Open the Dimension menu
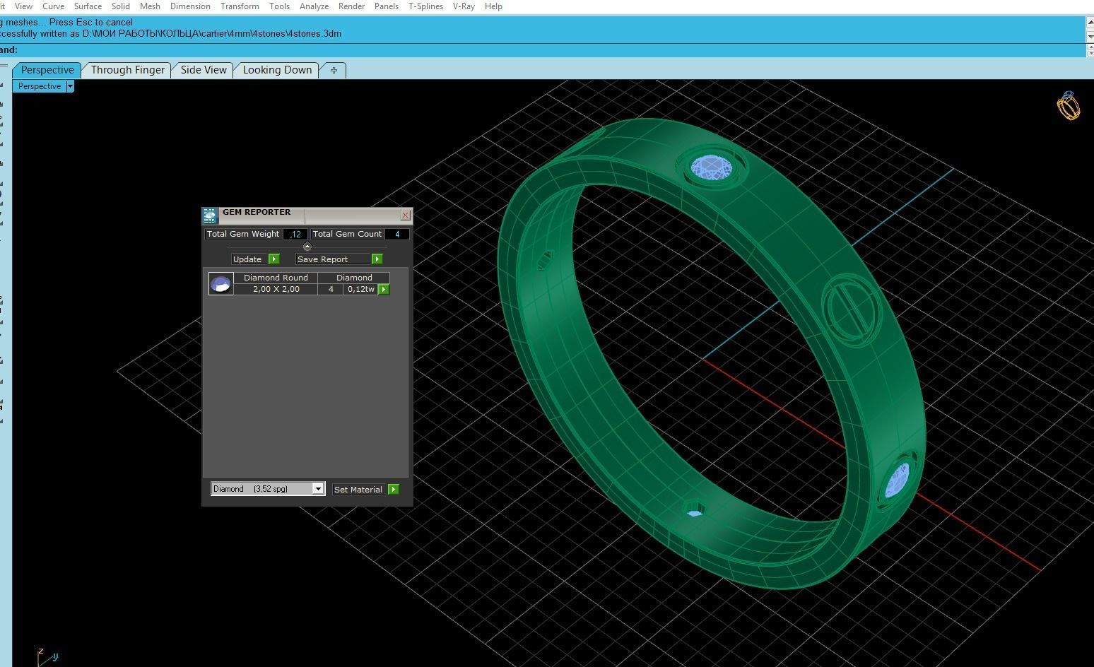Image resolution: width=1094 pixels, height=667 pixels. pyautogui.click(x=190, y=6)
